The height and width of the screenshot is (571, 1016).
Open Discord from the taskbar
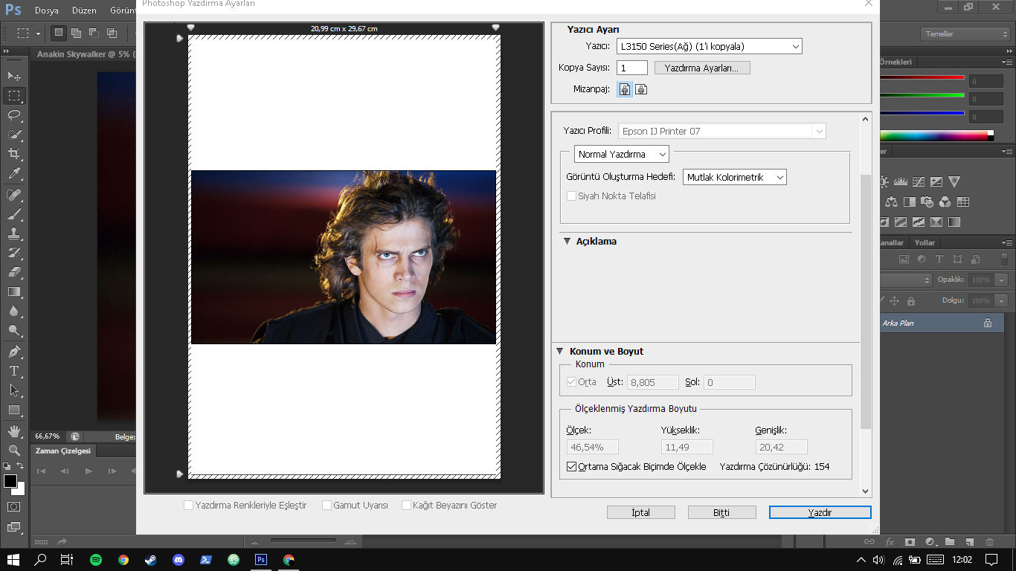tap(179, 560)
